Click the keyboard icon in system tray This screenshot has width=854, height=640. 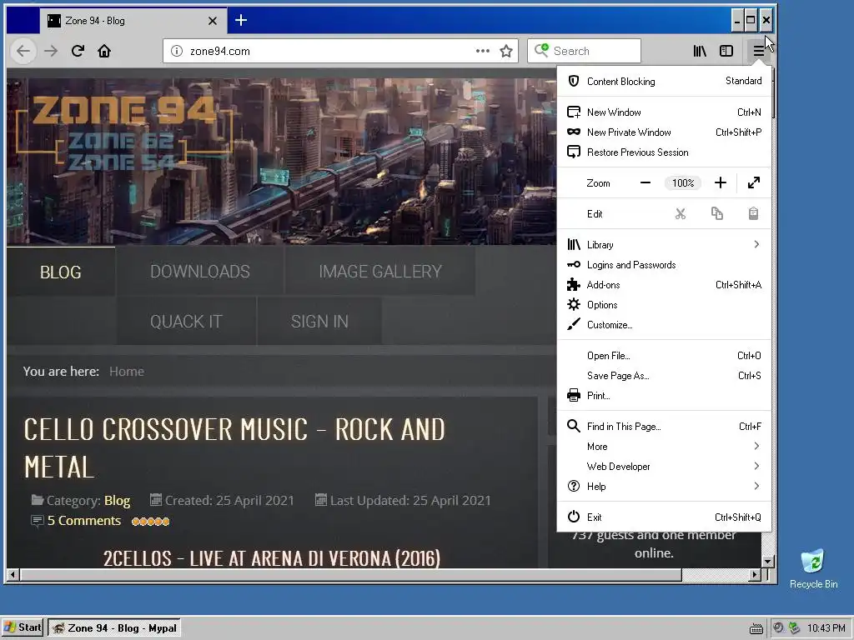[x=756, y=628]
